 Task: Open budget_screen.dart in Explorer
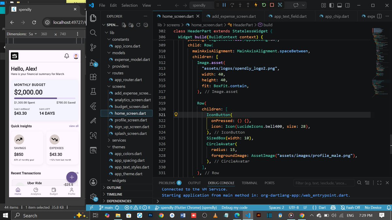[x=132, y=107]
